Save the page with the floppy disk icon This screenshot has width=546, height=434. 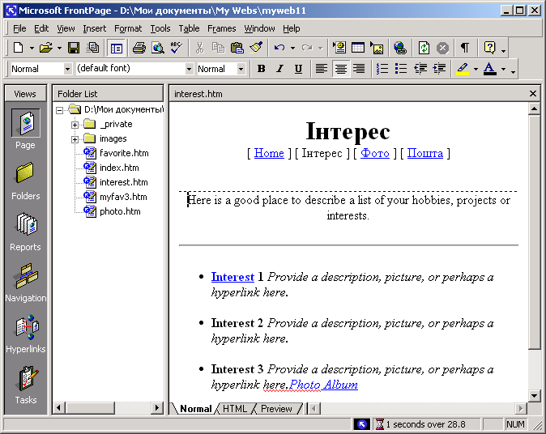pos(74,47)
